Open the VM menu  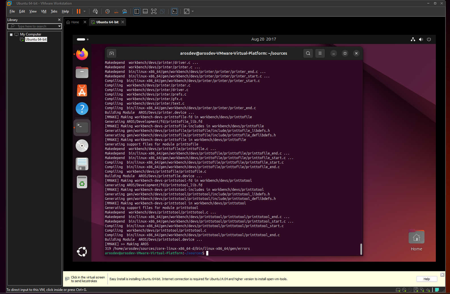[44, 11]
